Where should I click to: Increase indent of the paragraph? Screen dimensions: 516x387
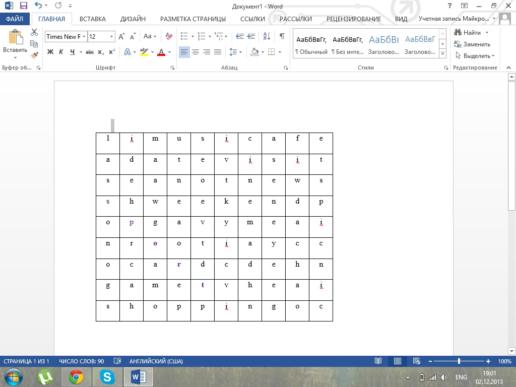[x=251, y=36]
